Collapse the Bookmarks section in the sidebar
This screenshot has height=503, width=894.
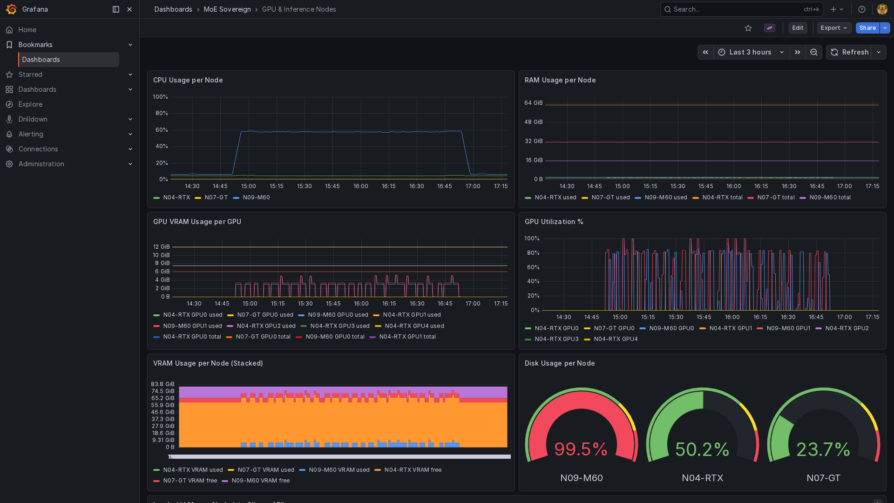(130, 45)
